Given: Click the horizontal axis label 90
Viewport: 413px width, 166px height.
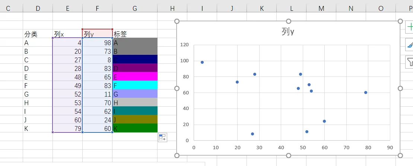Looking at the screenshot, I should 390,147.
